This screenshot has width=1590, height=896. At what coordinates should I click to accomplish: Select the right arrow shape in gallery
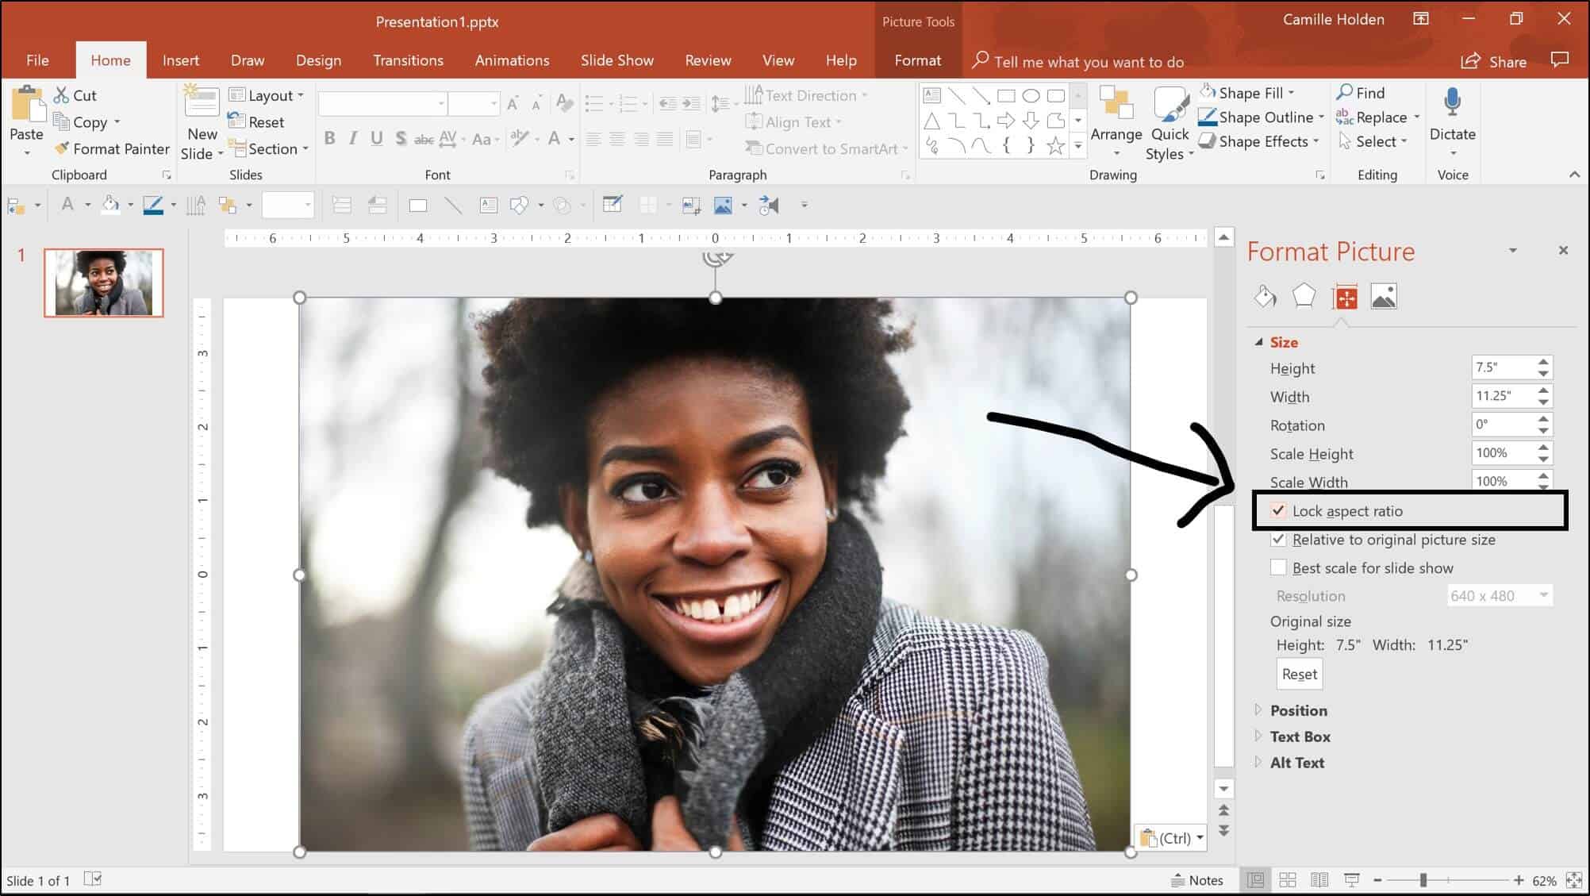(1006, 121)
